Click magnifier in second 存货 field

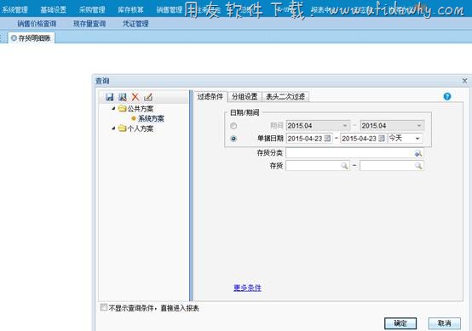coord(418,166)
